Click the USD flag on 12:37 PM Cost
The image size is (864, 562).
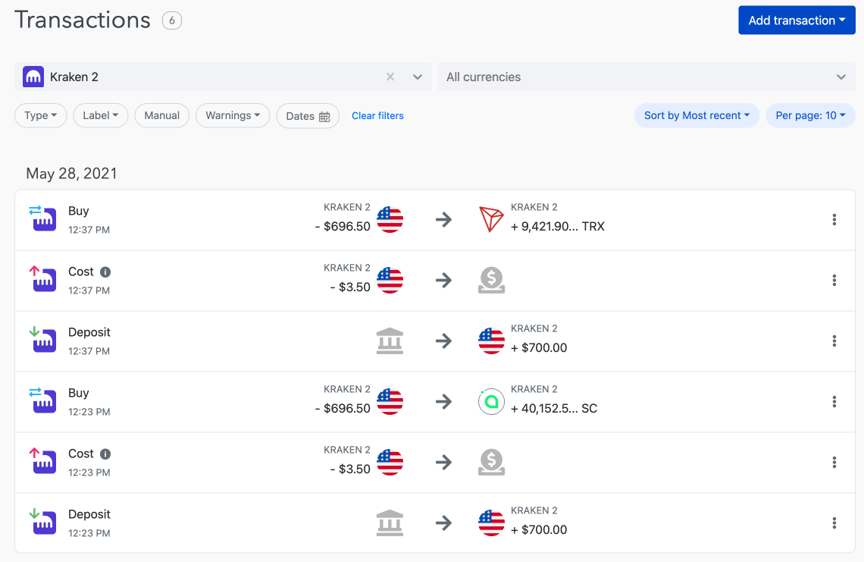390,280
